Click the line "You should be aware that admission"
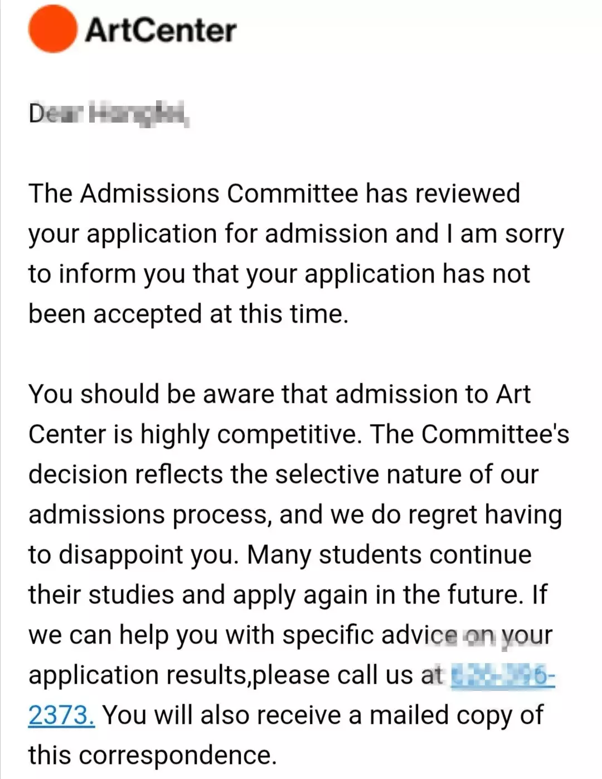This screenshot has width=602, height=779. pos(279,395)
